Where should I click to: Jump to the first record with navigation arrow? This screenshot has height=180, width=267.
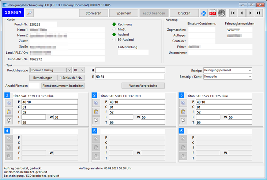233,13
